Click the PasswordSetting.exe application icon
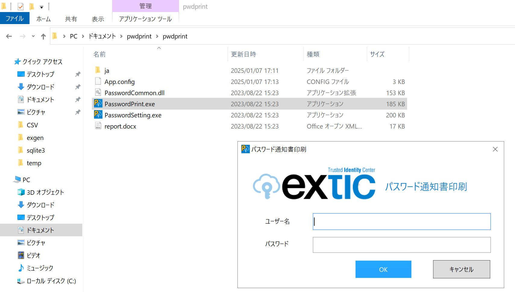This screenshot has width=515, height=292. coord(98,115)
